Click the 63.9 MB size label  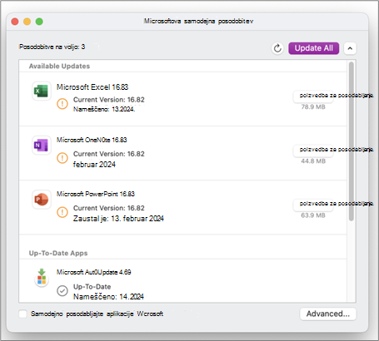(313, 215)
